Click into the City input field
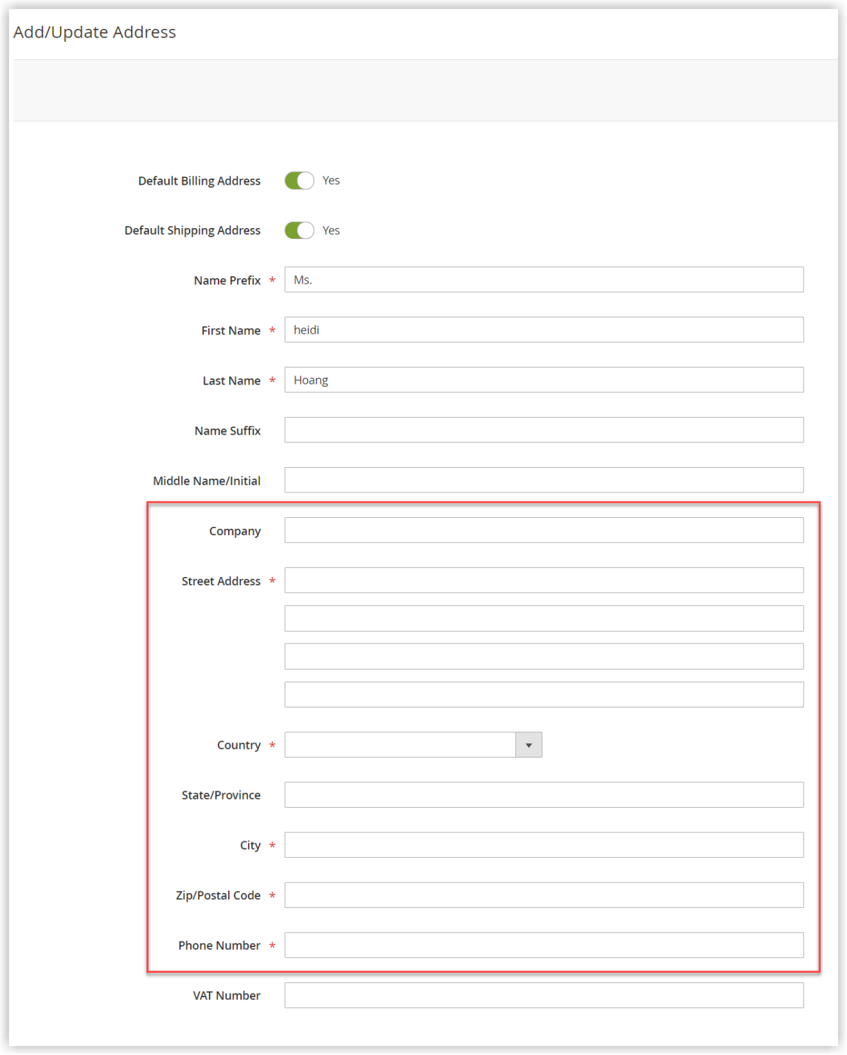 tap(544, 845)
